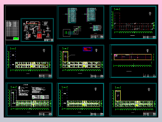Click the red square detail in the details sheet
Screen dimensions: 162x122
[40, 36]
